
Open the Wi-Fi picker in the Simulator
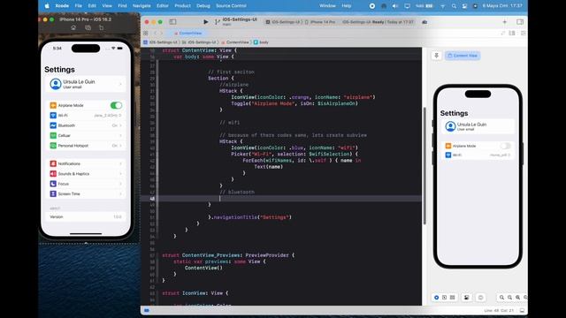click(86, 116)
